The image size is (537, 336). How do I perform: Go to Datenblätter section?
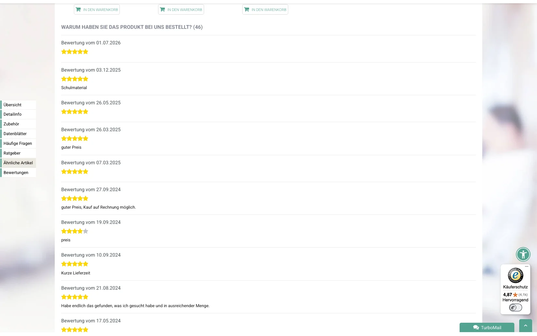click(x=18, y=133)
